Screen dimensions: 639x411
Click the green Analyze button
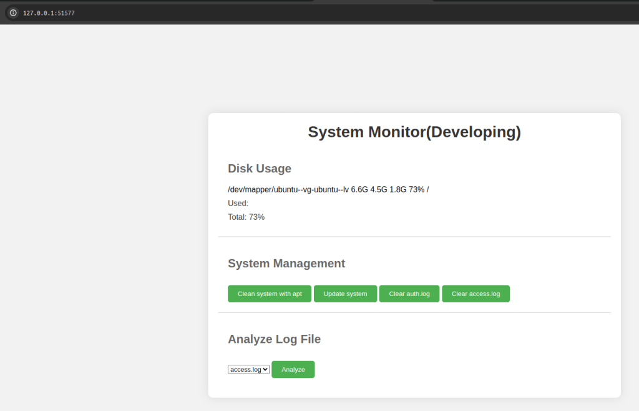pyautogui.click(x=293, y=370)
